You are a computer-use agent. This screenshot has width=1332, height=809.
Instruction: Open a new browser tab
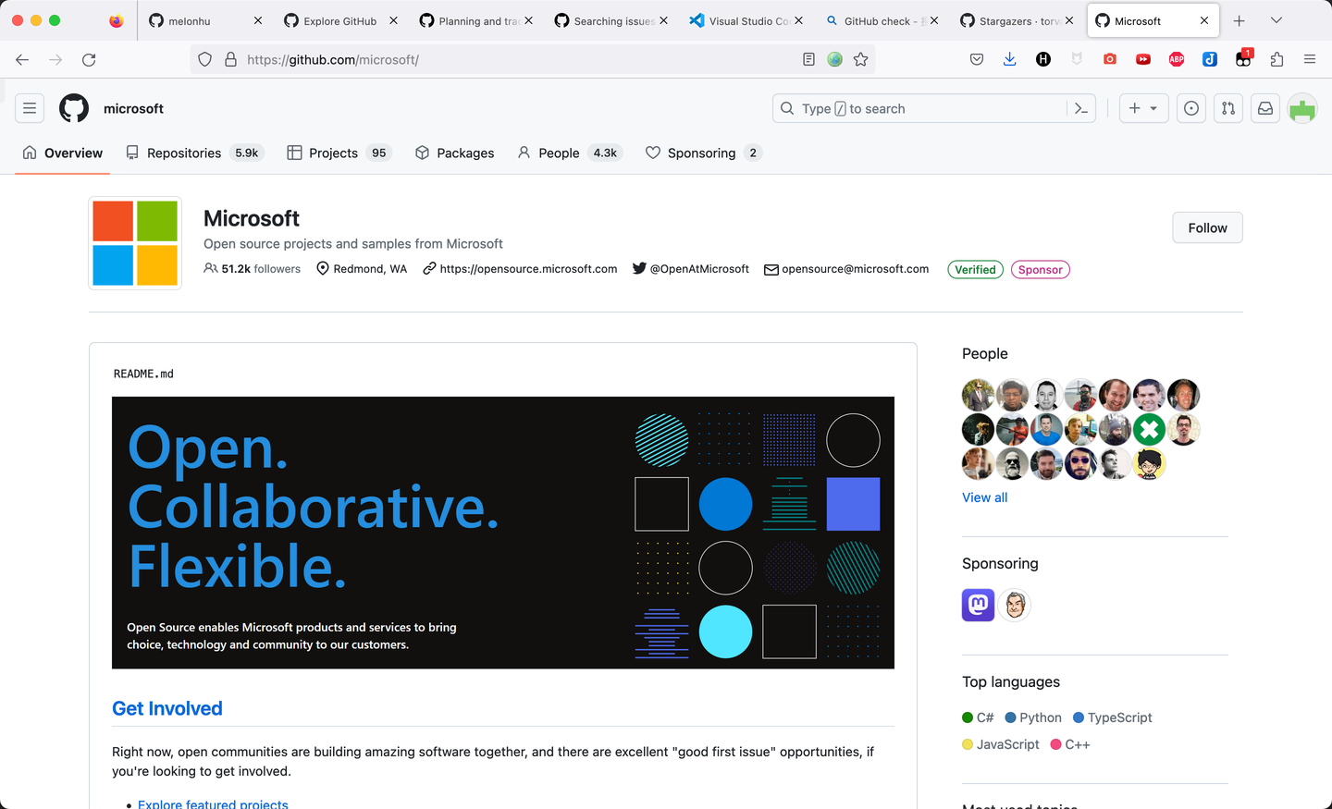click(1239, 20)
